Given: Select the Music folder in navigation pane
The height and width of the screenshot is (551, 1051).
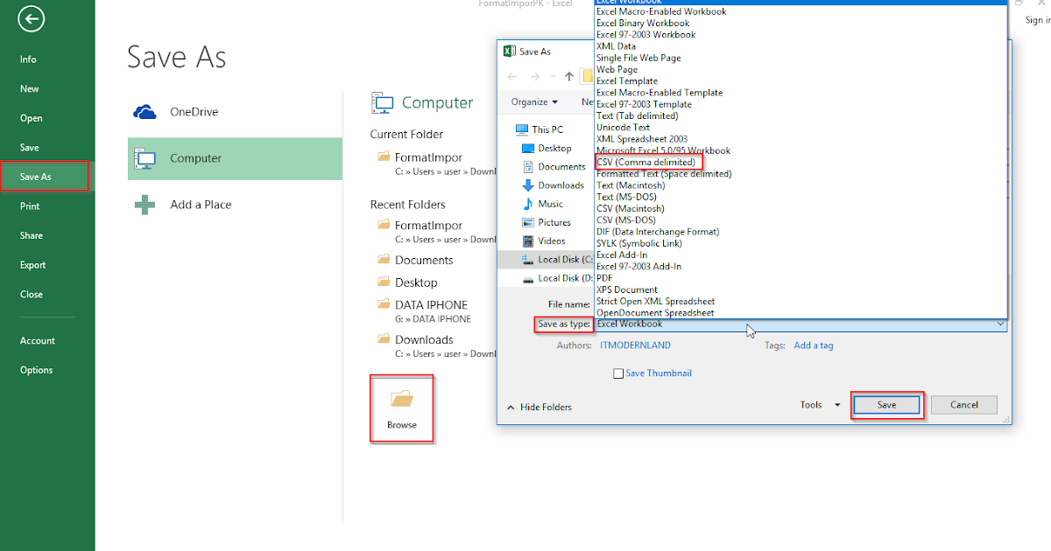Looking at the screenshot, I should [x=552, y=204].
